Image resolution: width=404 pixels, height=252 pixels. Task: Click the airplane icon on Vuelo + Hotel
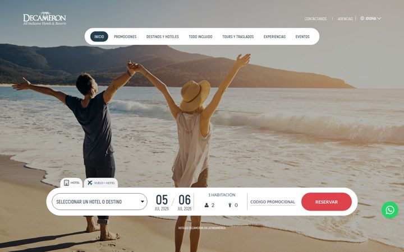click(x=90, y=183)
